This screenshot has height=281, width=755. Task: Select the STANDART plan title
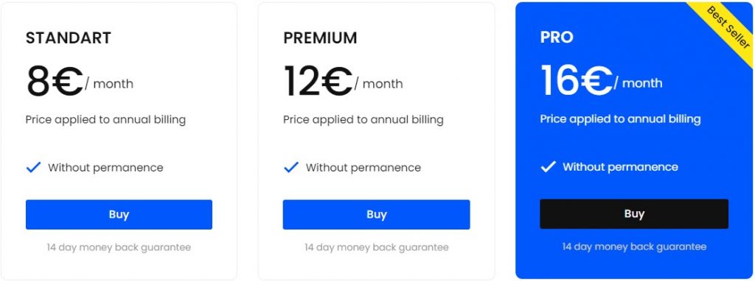click(x=69, y=38)
